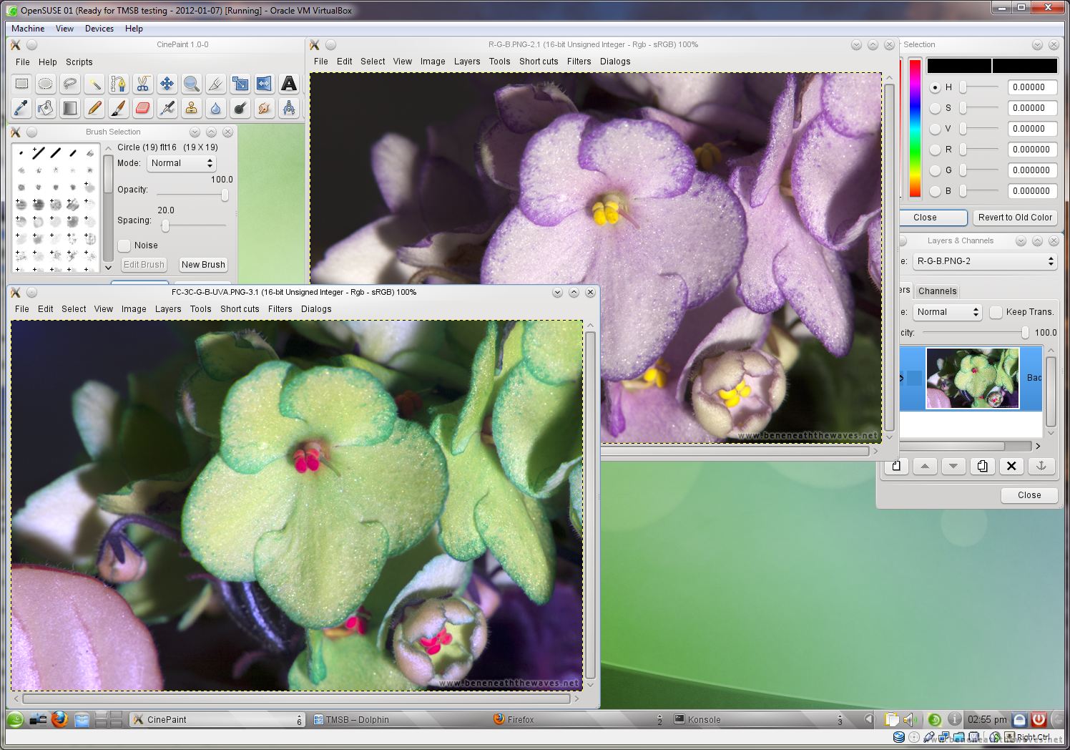Select the Bezier pen path tool
1070x750 pixels.
coord(119,84)
